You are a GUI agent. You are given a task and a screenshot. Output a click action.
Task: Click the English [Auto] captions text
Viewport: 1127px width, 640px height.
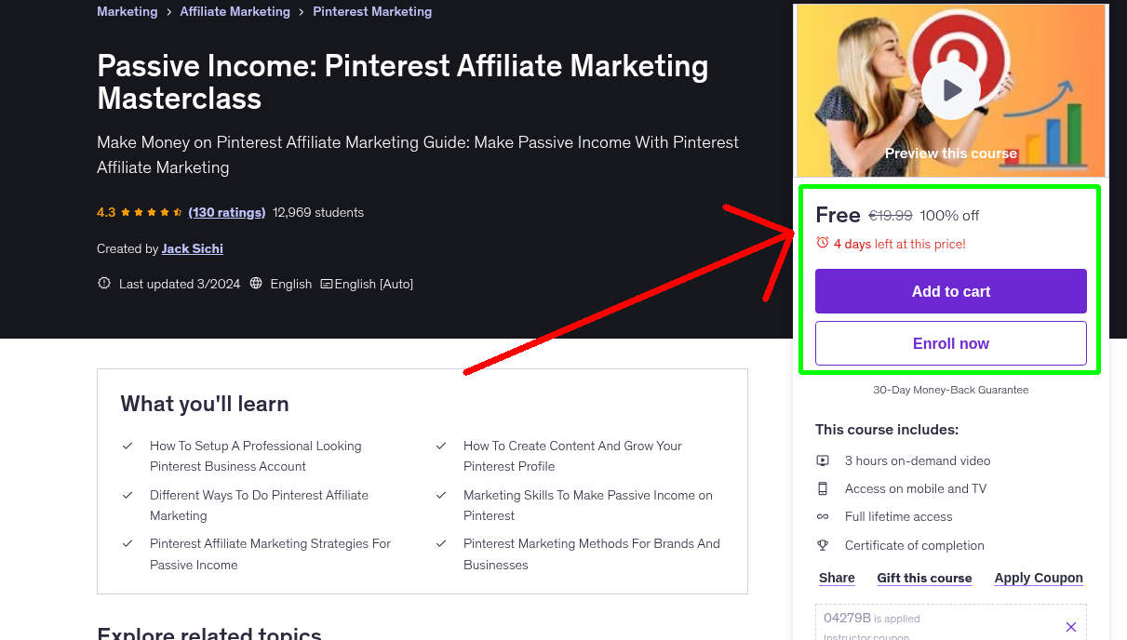373,284
